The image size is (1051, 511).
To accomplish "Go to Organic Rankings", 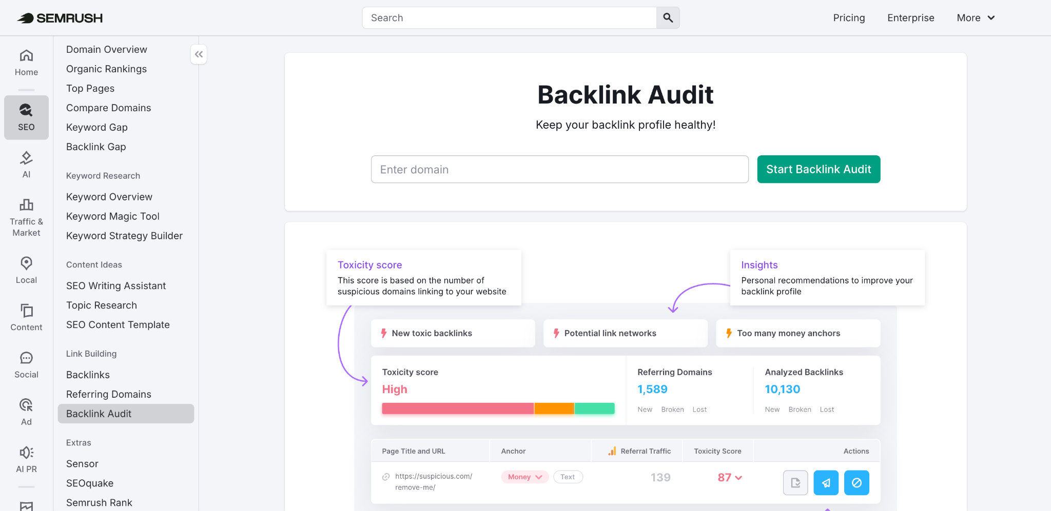I will (106, 69).
